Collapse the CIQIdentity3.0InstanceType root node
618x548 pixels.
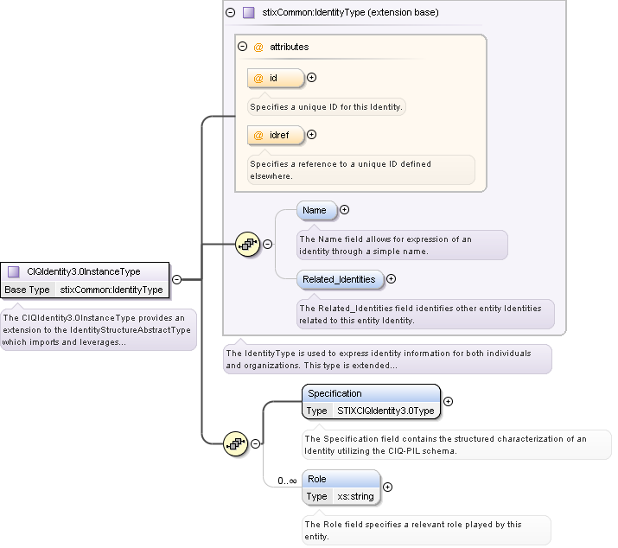coord(176,279)
